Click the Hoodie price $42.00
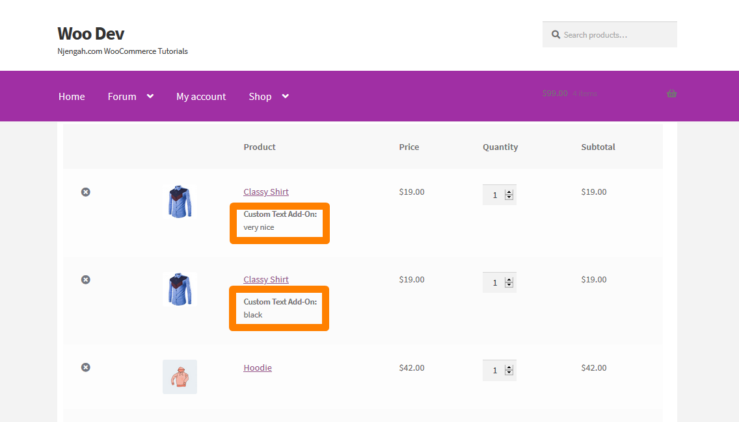This screenshot has width=739, height=422. [x=411, y=368]
